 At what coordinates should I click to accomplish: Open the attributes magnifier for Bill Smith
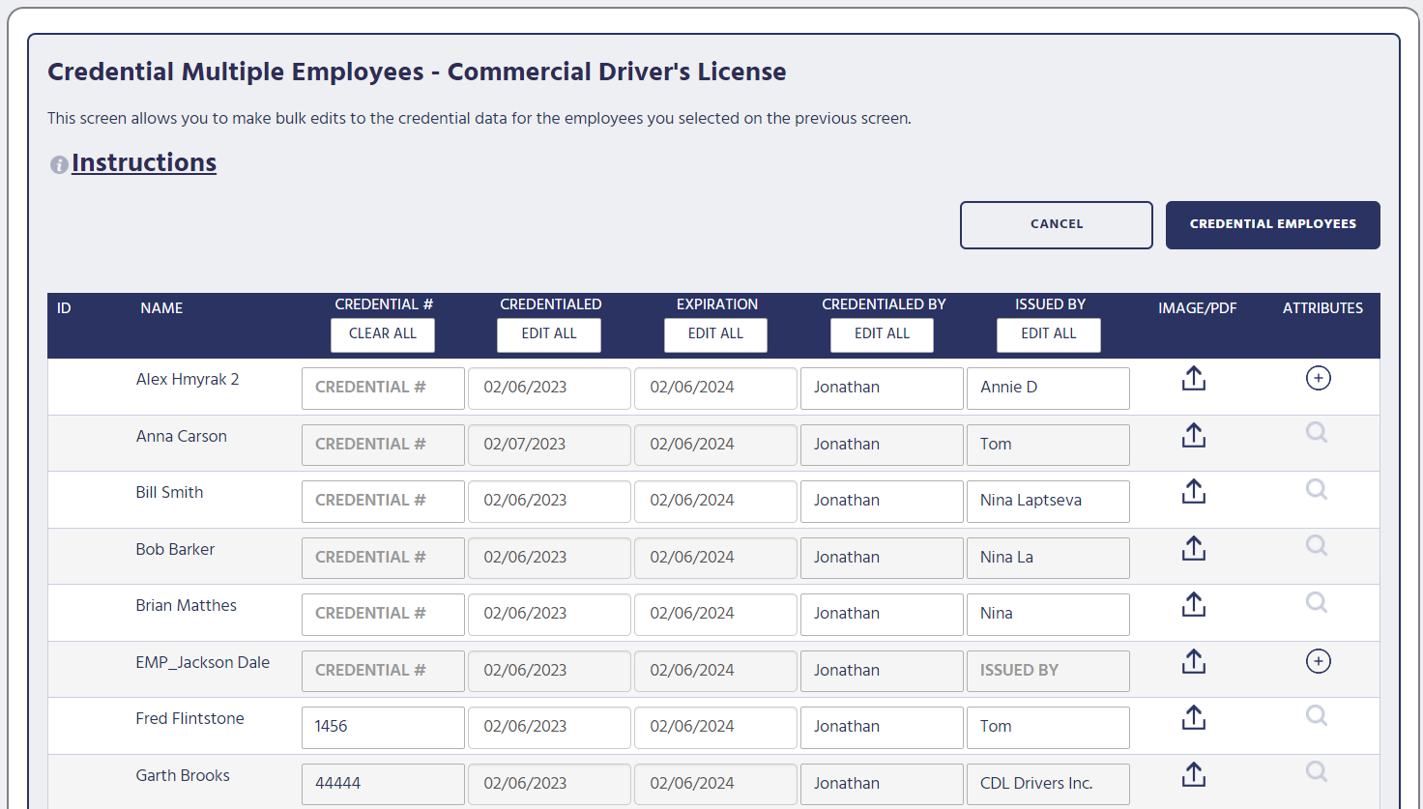[x=1316, y=489]
